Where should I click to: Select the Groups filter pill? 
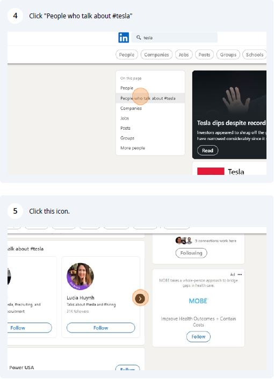[x=228, y=55]
